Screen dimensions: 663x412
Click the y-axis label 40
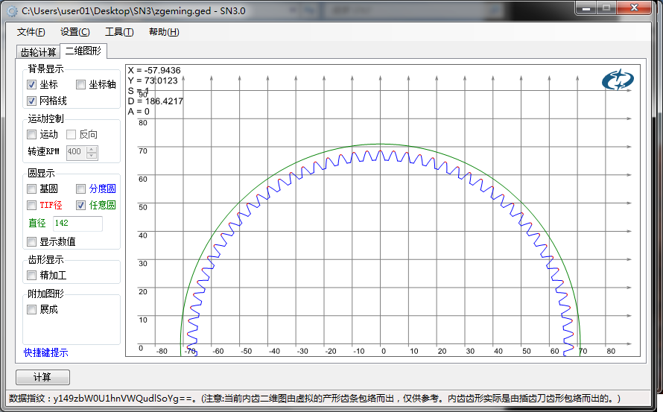pyautogui.click(x=143, y=235)
